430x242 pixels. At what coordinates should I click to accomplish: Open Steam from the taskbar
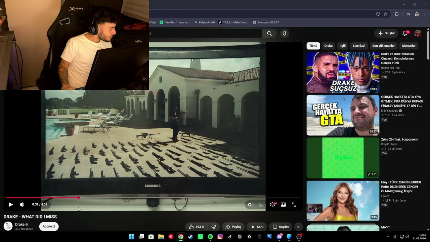point(190,237)
